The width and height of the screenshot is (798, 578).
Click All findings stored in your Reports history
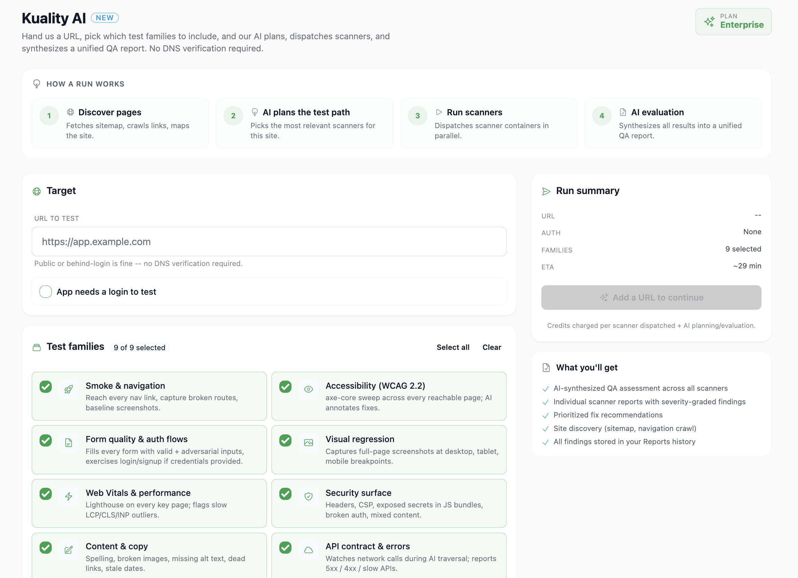coord(625,442)
